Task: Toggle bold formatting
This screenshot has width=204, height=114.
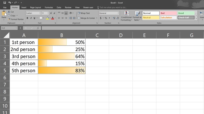Action: click(27, 18)
